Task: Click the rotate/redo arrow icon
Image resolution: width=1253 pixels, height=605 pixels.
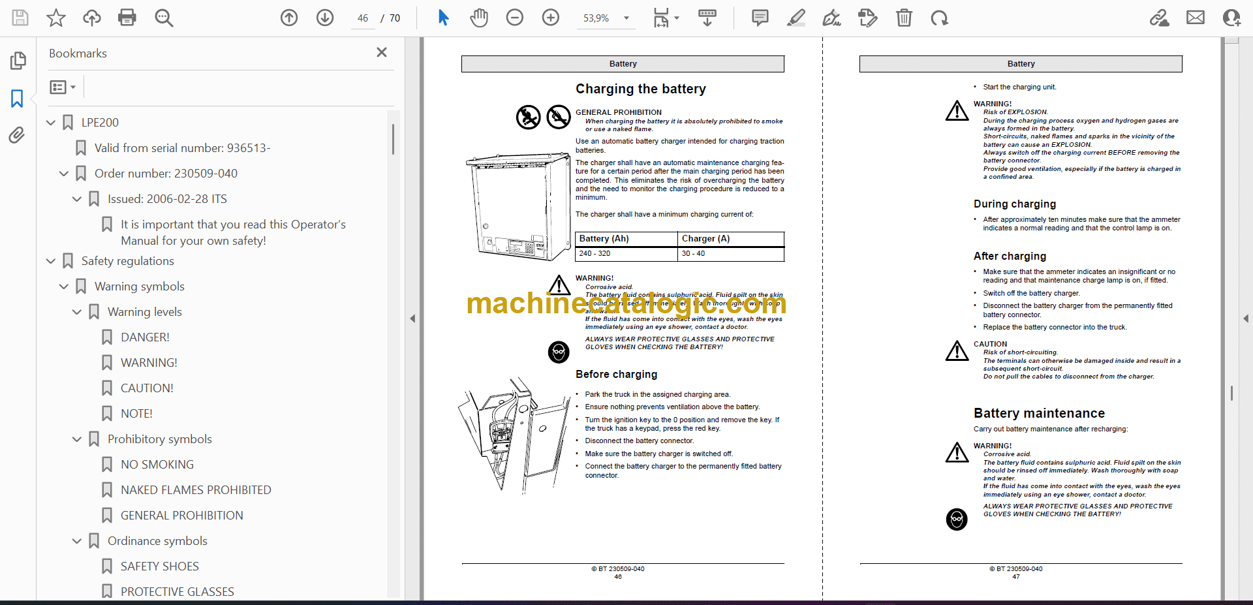Action: point(940,18)
